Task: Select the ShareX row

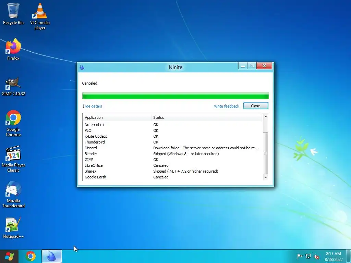Action: coord(172,171)
